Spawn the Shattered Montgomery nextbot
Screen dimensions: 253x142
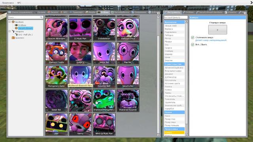104,101
